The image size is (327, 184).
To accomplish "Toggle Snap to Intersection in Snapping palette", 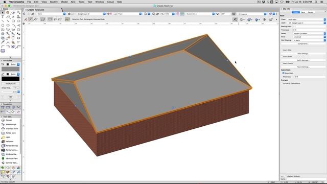I will pyautogui.click(x=18, y=107).
